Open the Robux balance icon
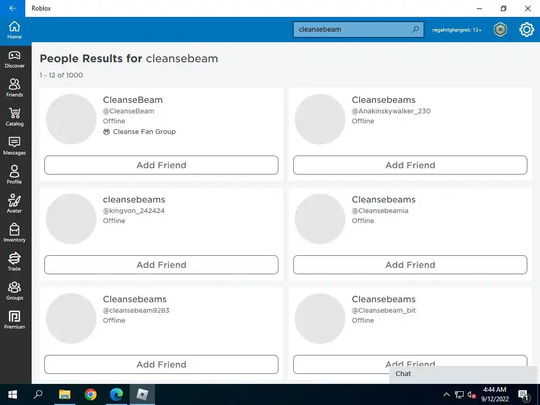This screenshot has height=405, width=540. pos(500,30)
